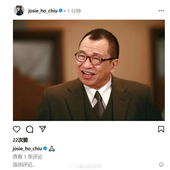Click josie_ho_chiu's profile avatar
170x170 pixels.
pos(19,10)
